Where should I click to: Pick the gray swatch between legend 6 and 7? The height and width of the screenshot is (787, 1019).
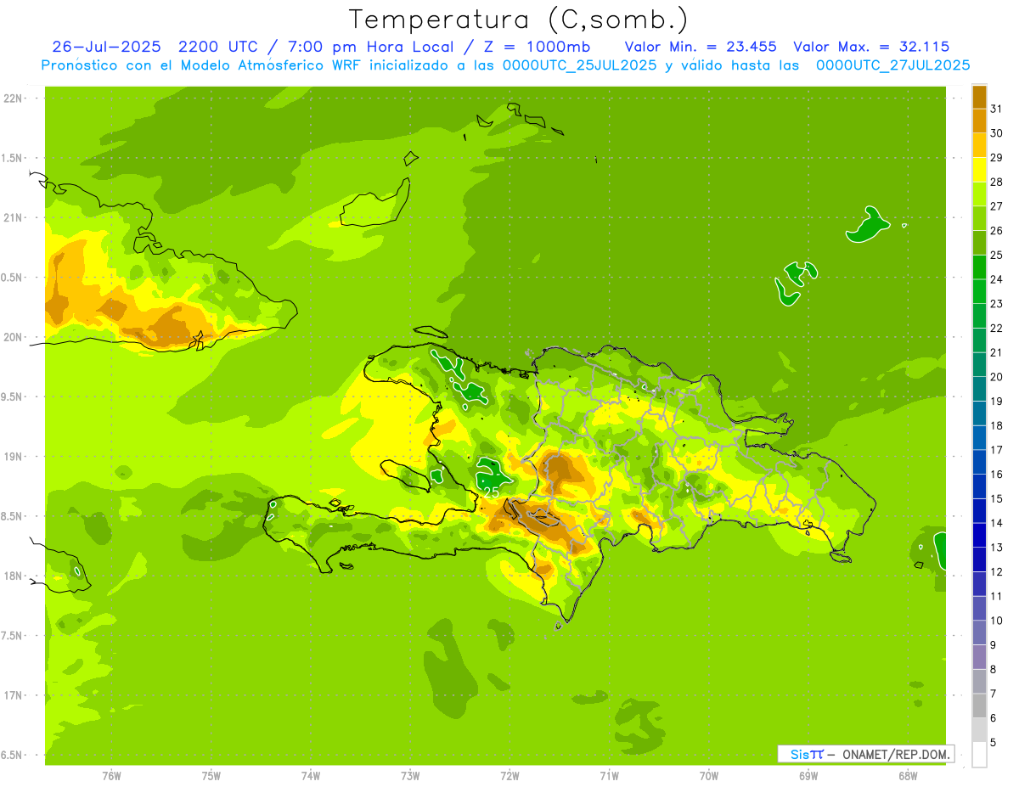979,705
